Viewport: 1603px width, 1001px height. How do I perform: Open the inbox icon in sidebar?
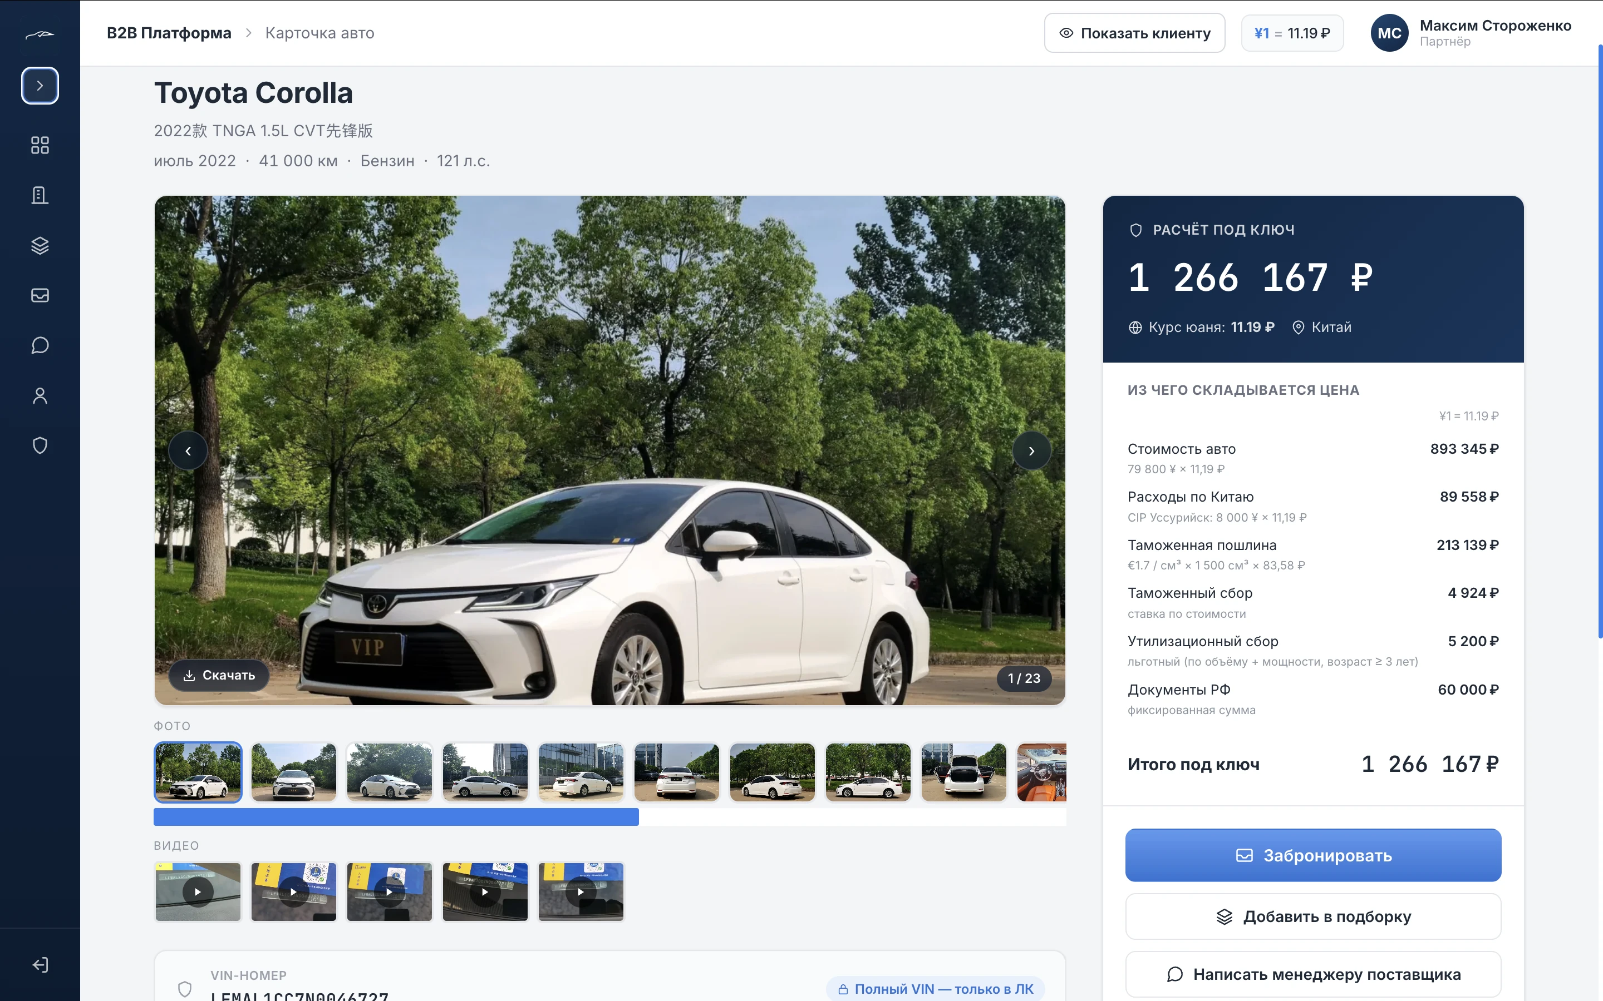click(40, 295)
